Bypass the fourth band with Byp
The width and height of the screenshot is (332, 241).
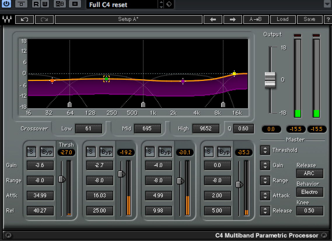pos(224,152)
